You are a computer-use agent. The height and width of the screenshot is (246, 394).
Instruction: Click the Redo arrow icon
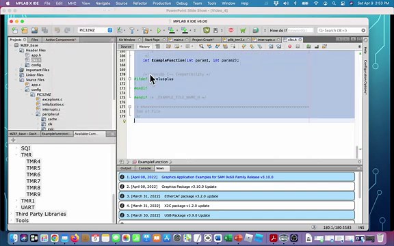tap(67, 30)
